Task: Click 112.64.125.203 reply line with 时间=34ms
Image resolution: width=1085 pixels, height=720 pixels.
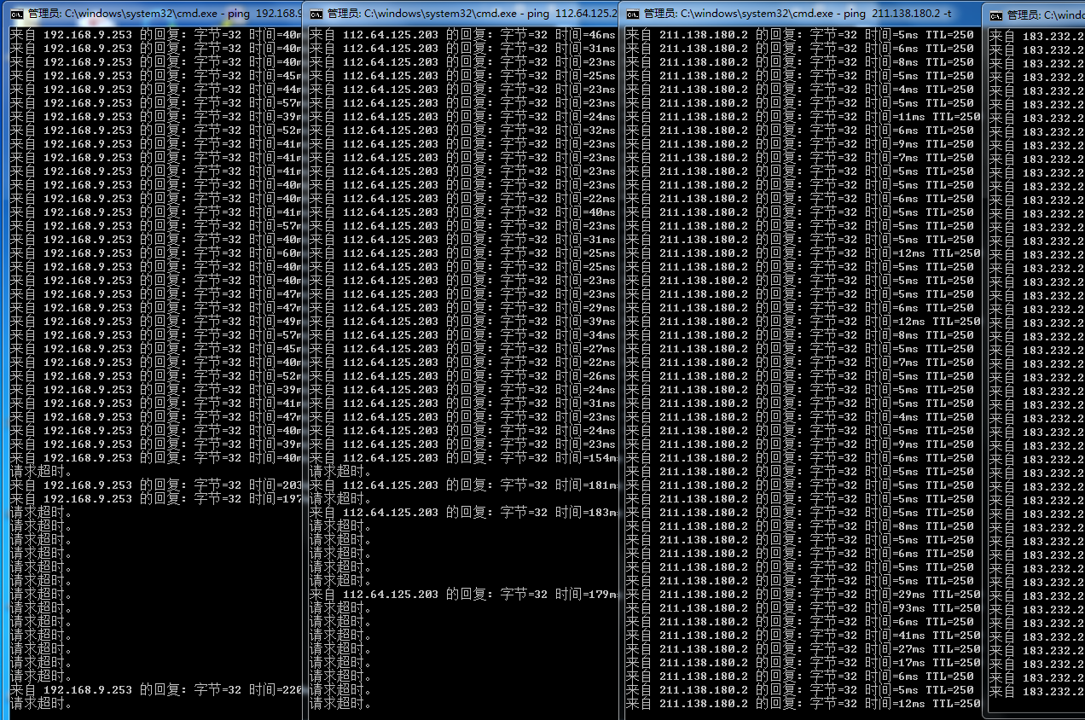Action: pyautogui.click(x=462, y=335)
